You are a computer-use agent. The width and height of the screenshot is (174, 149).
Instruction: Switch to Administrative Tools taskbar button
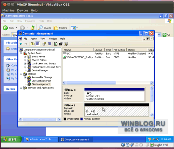(x=41, y=139)
